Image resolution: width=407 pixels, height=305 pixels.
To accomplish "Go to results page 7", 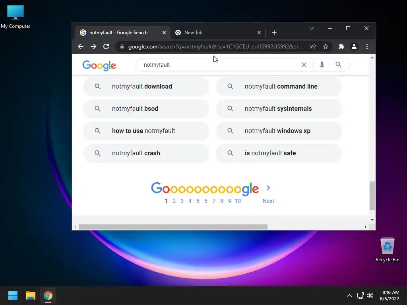I will [213, 201].
